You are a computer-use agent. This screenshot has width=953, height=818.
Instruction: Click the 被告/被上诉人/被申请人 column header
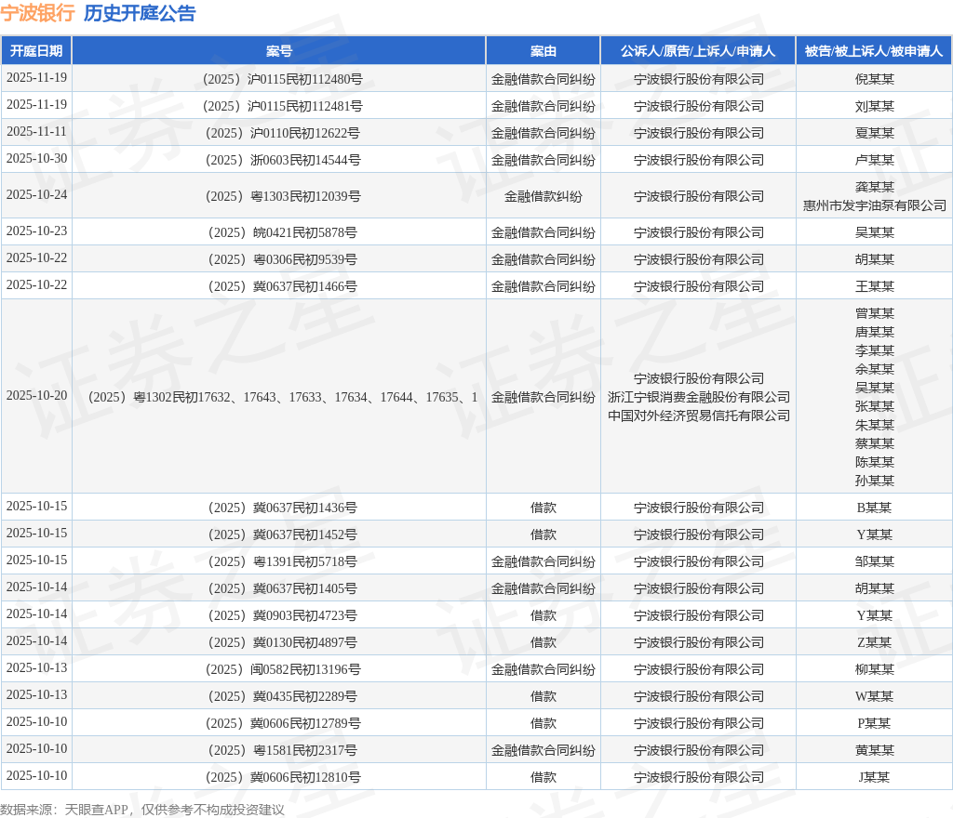(x=874, y=51)
